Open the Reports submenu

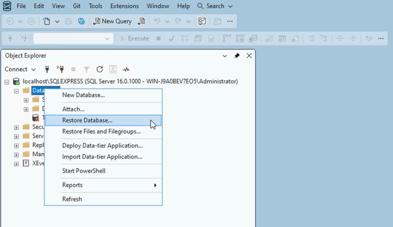pos(103,185)
